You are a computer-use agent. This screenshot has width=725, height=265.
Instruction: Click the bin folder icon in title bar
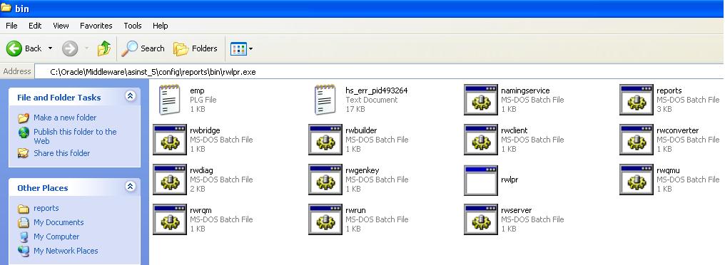6,8
